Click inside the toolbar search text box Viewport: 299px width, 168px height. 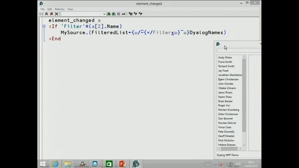[x=82, y=14]
